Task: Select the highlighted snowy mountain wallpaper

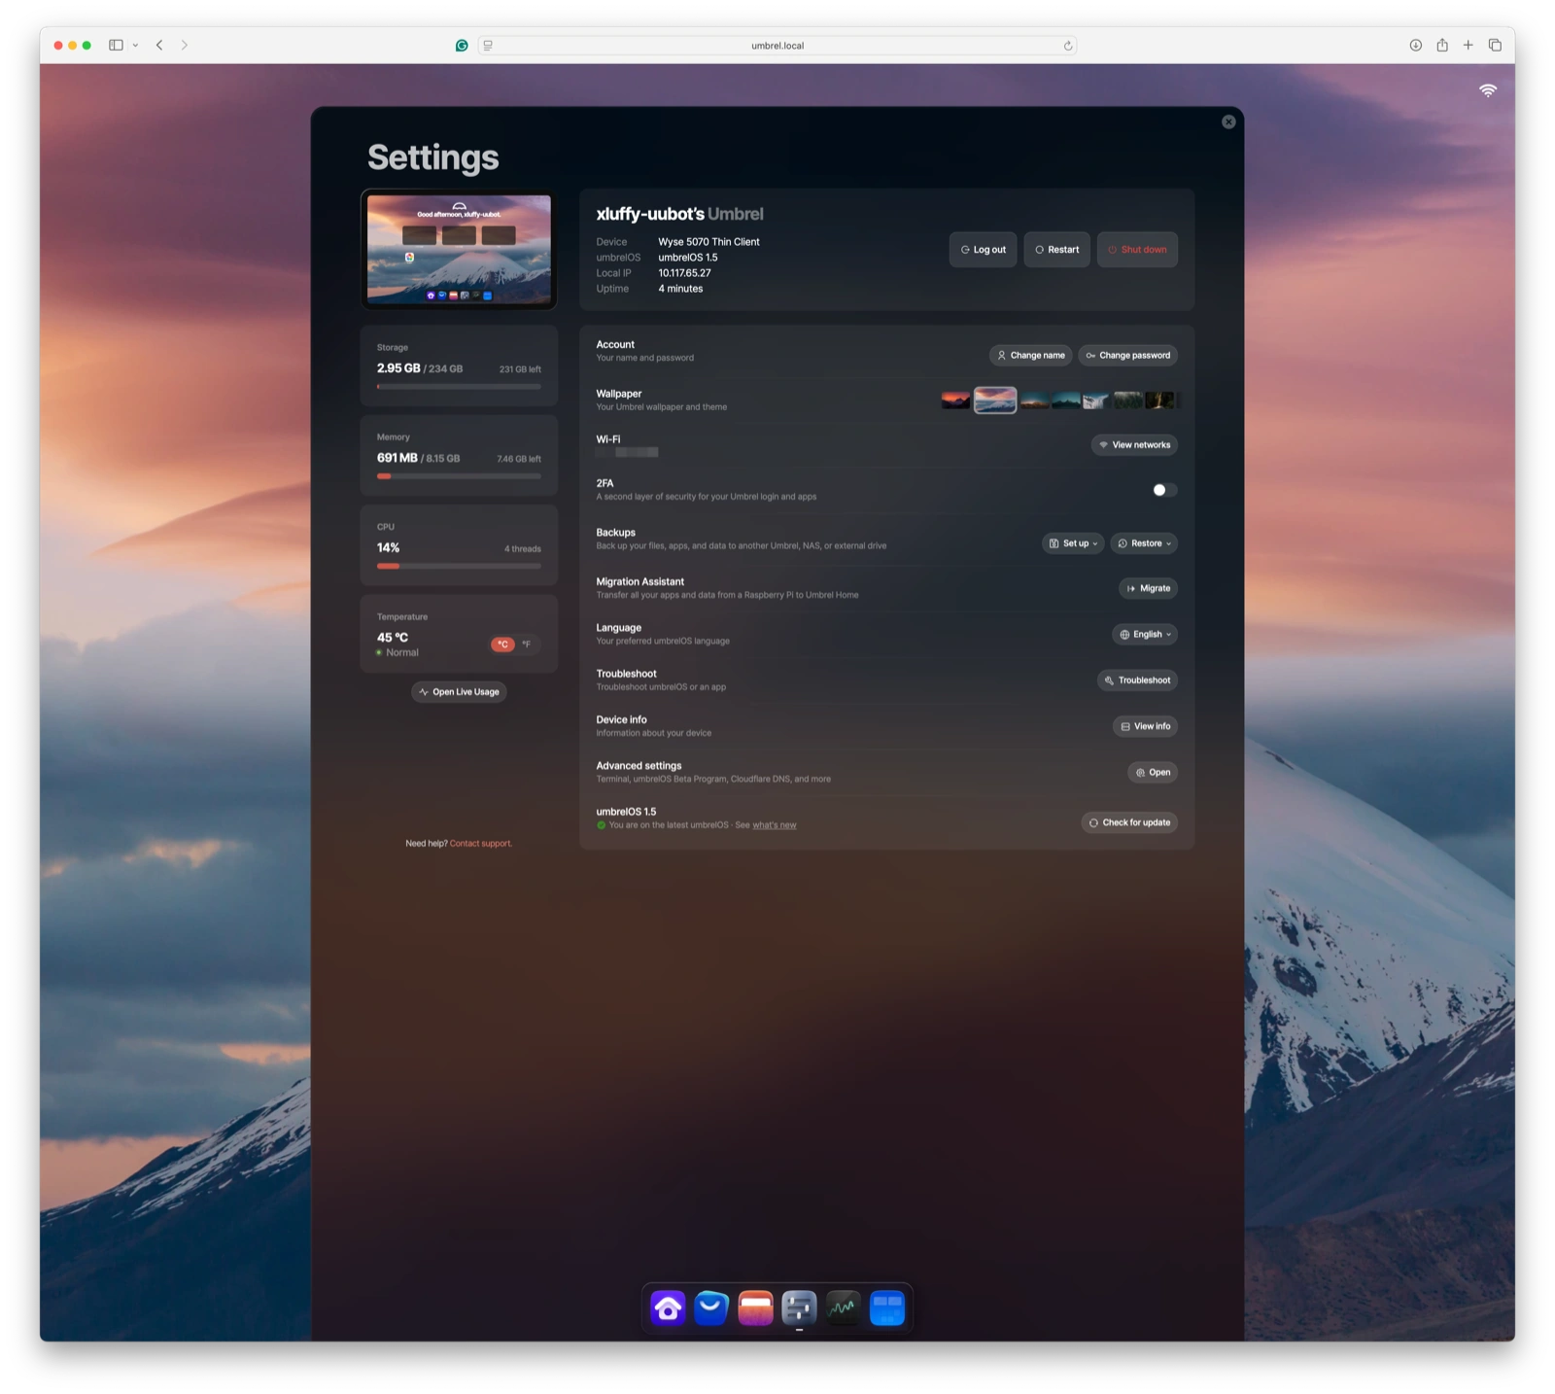Action: click(x=995, y=401)
